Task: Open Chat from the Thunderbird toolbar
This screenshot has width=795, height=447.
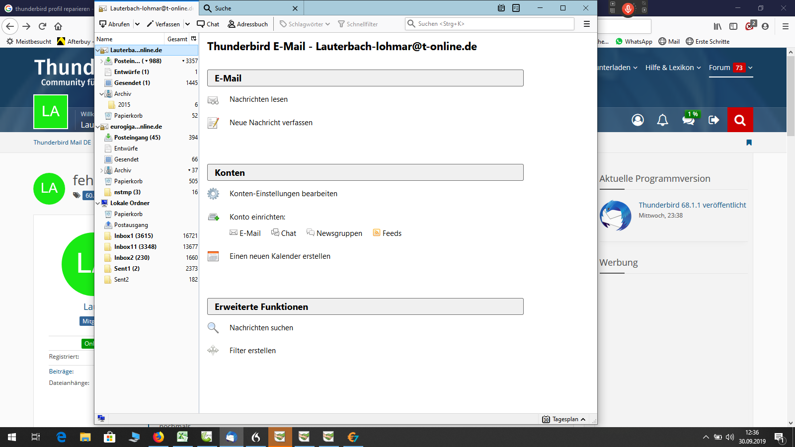Action: pyautogui.click(x=208, y=24)
